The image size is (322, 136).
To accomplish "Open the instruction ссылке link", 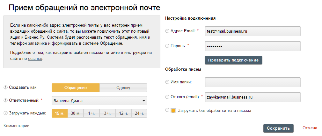I will (x=35, y=59).
